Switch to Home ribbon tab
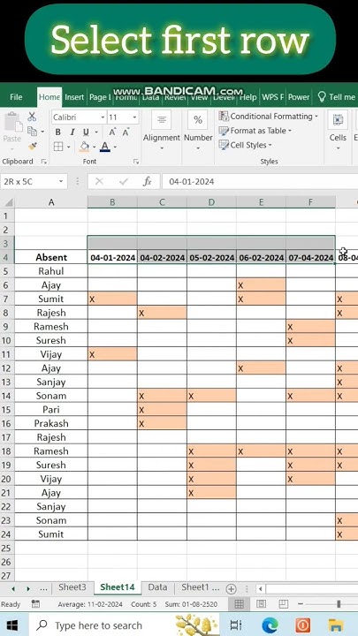 (50, 97)
